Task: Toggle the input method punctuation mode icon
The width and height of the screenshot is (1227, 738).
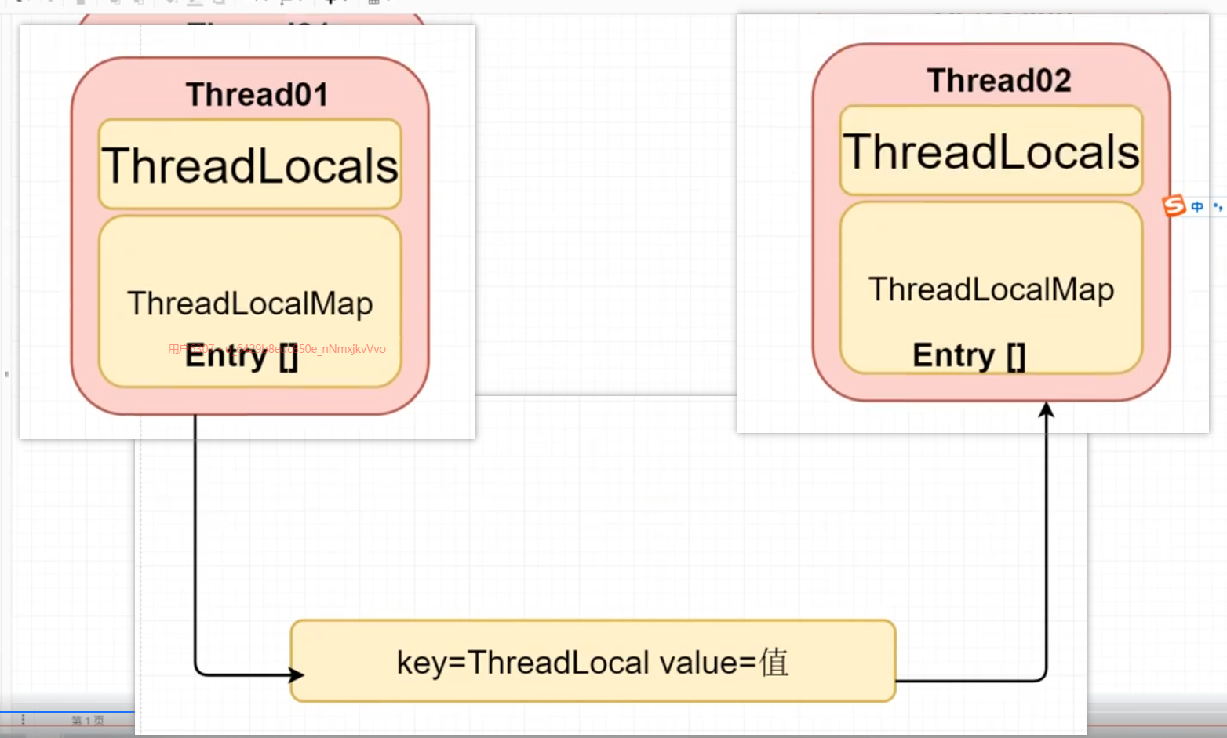Action: click(1217, 207)
